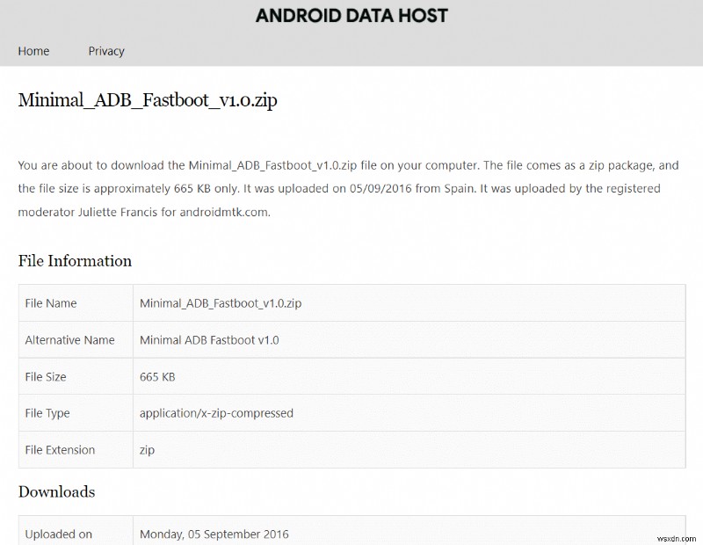
Task: Click the application/x-zip-compressed file type value
Action: click(x=216, y=413)
